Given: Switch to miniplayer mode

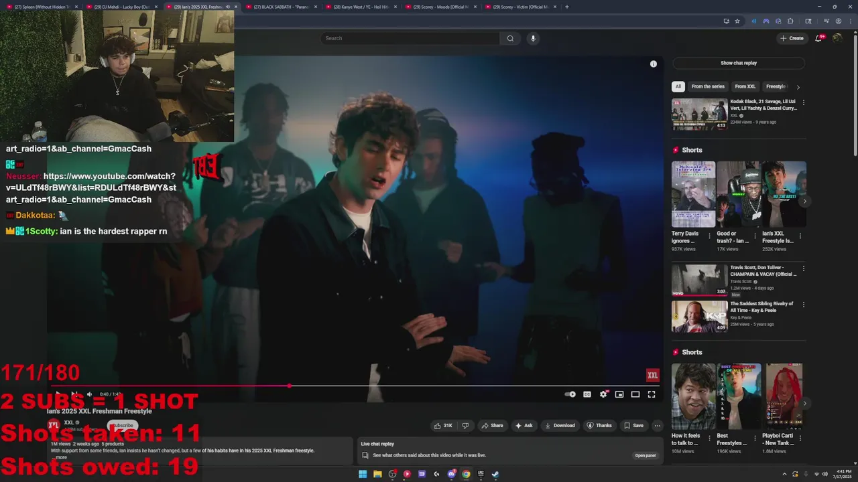Looking at the screenshot, I should pyautogui.click(x=619, y=394).
